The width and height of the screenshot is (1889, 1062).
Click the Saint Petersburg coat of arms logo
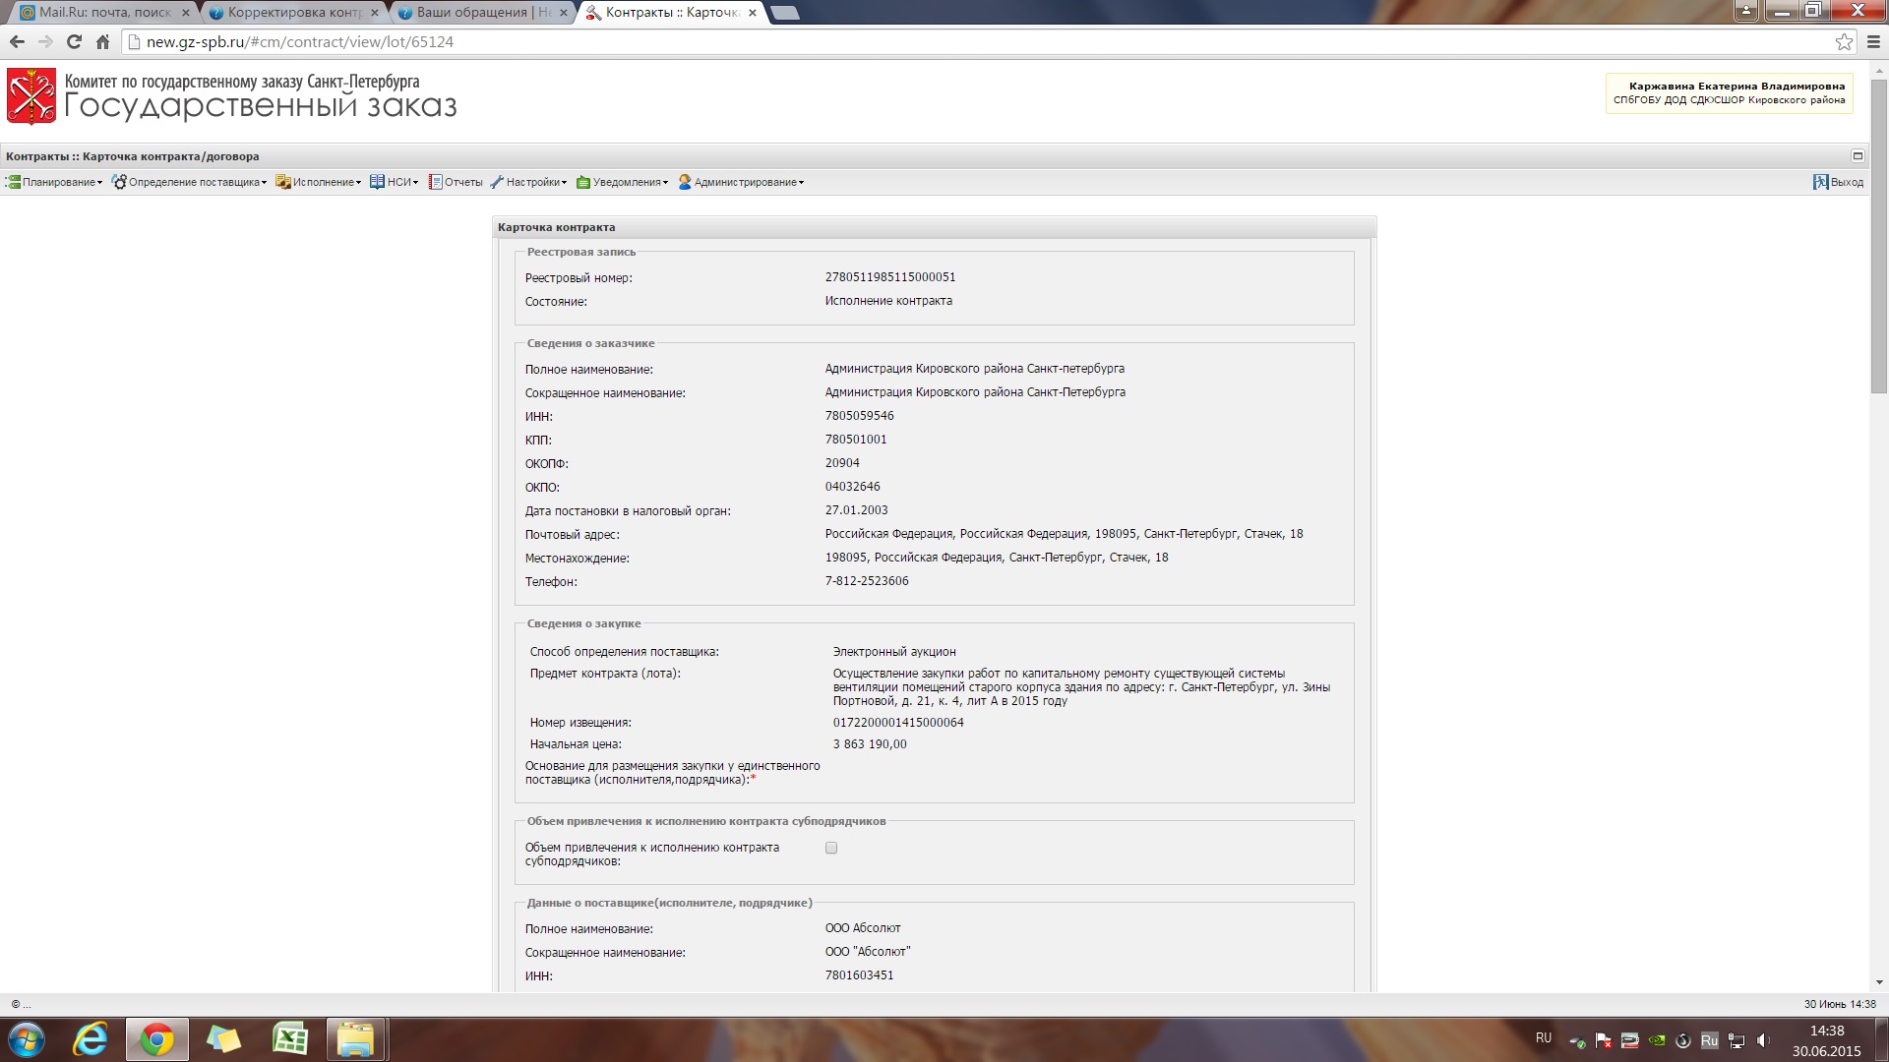pyautogui.click(x=31, y=96)
